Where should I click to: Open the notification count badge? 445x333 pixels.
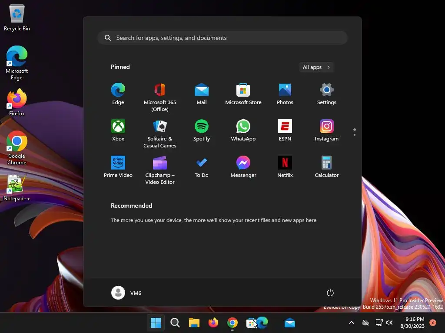tap(433, 322)
